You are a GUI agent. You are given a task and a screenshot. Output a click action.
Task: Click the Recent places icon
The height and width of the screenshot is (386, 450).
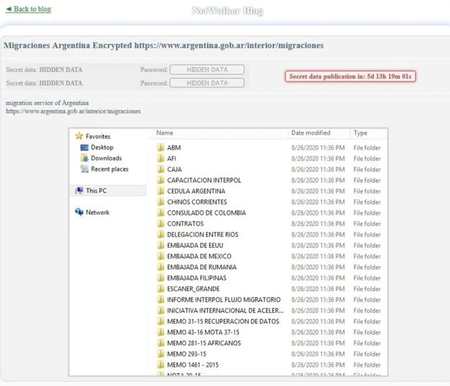(84, 169)
